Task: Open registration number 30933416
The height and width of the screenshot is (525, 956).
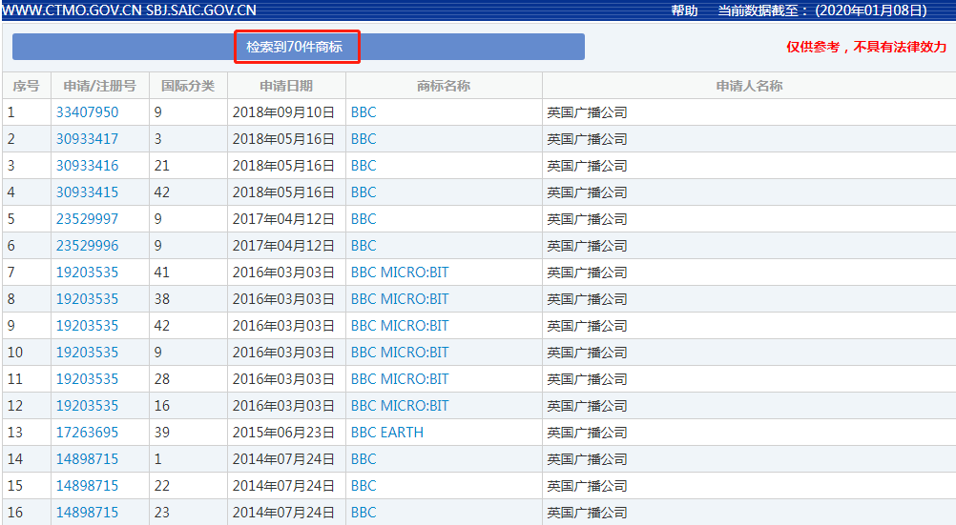Action: click(87, 166)
